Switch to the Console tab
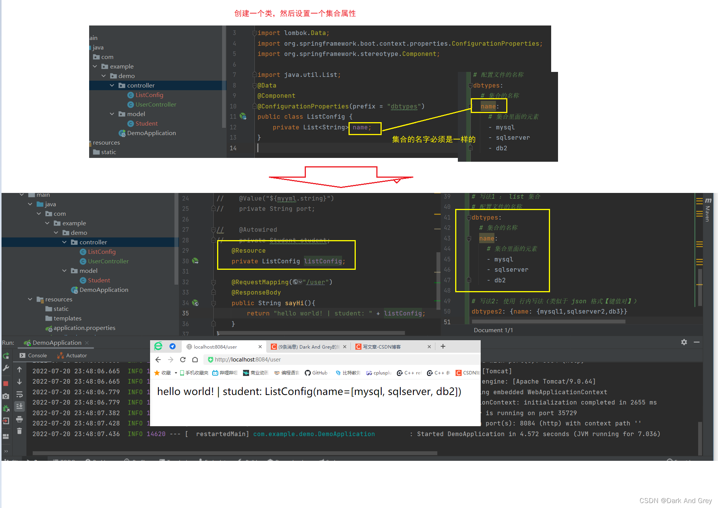The width and height of the screenshot is (718, 508). click(x=34, y=355)
